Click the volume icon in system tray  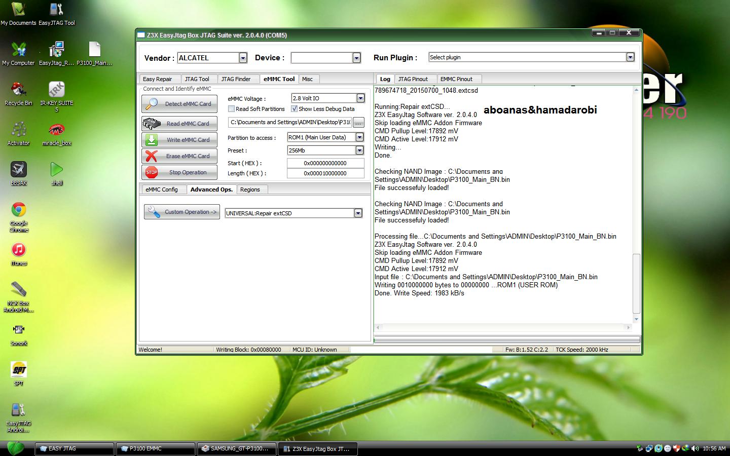[695, 448]
